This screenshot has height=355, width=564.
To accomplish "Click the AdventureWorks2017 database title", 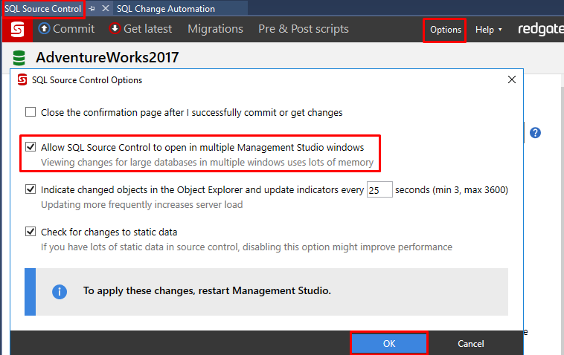I will point(107,57).
